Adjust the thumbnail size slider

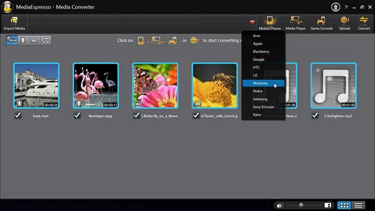point(301,205)
